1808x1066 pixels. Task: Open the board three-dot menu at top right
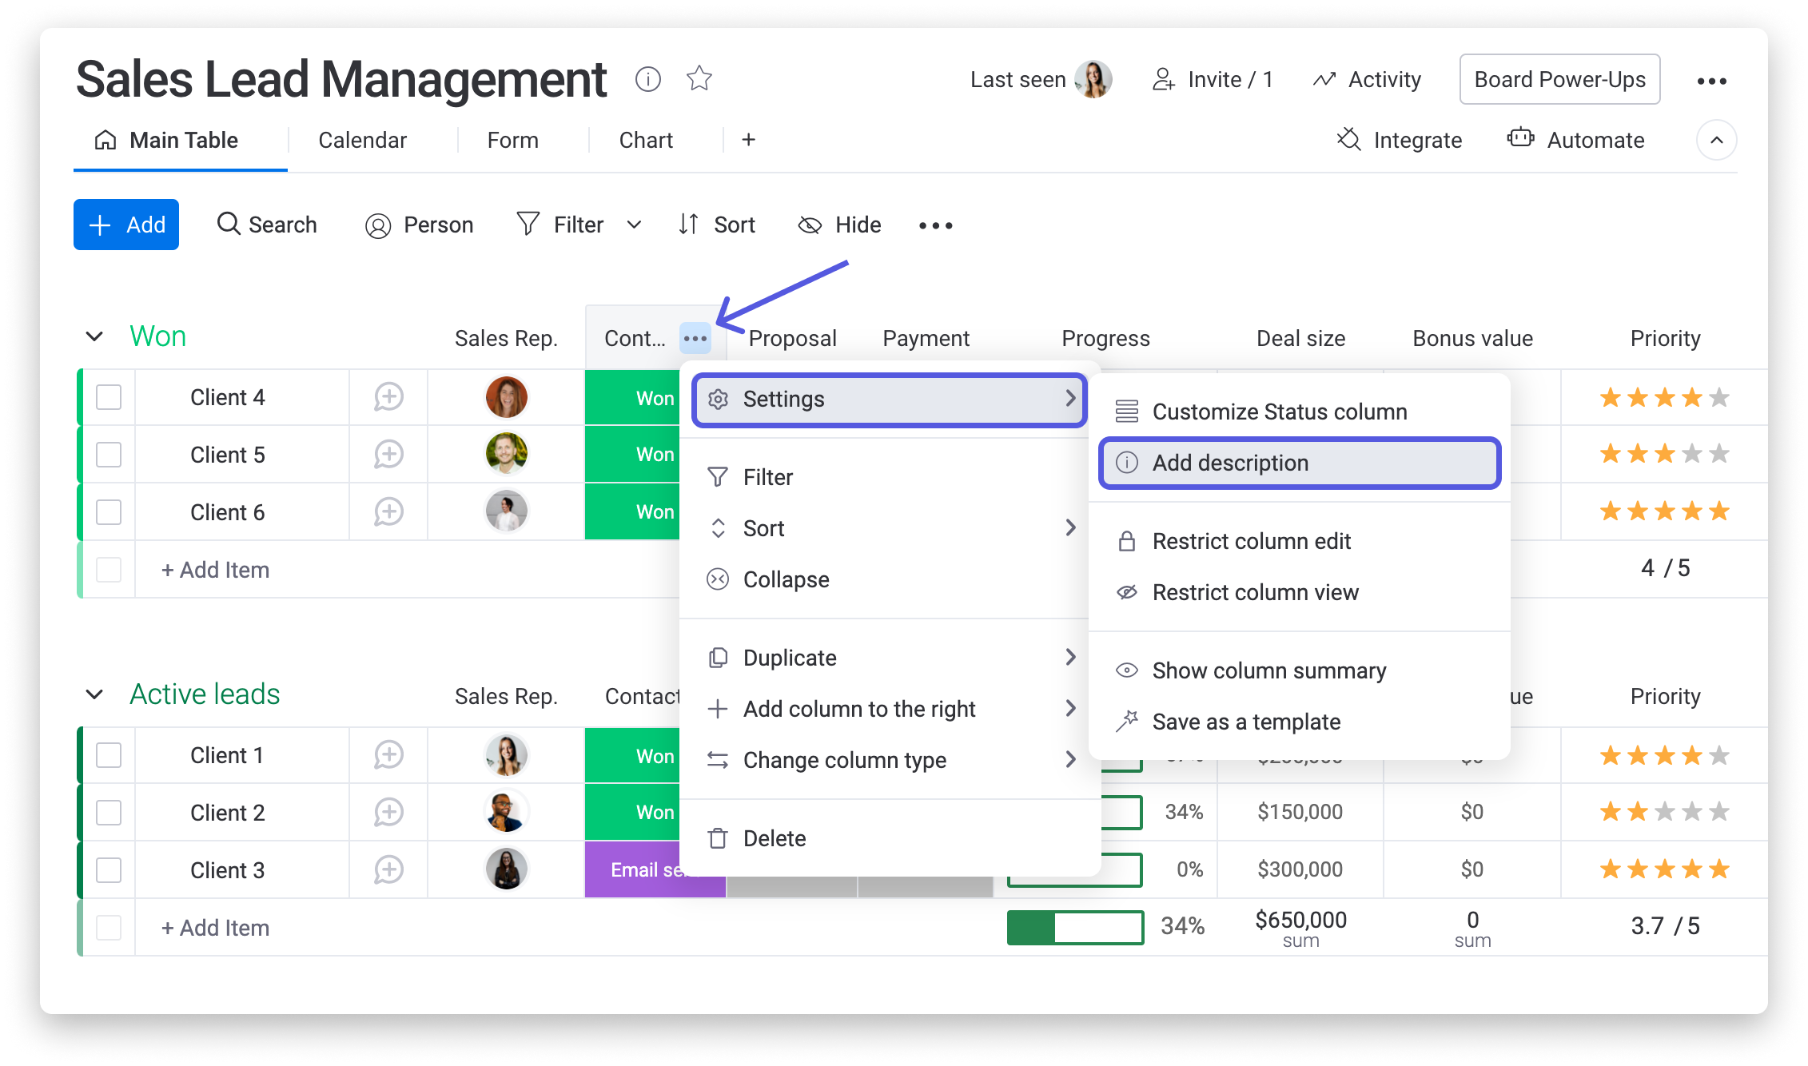(x=1711, y=81)
